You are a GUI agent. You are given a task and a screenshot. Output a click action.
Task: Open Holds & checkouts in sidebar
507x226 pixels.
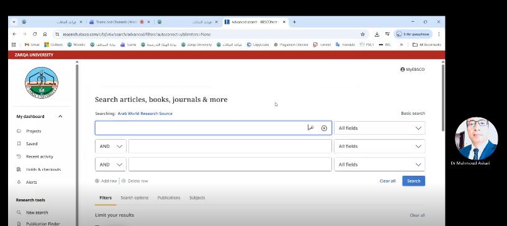click(x=43, y=169)
